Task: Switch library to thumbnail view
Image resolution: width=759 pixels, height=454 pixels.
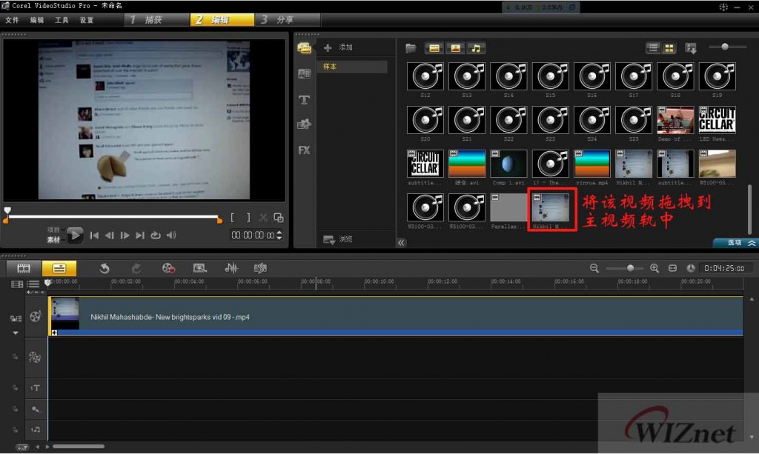Action: (x=669, y=47)
